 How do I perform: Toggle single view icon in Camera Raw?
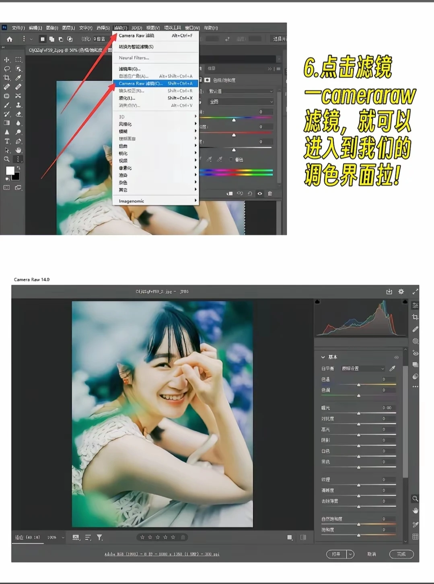coord(290,537)
